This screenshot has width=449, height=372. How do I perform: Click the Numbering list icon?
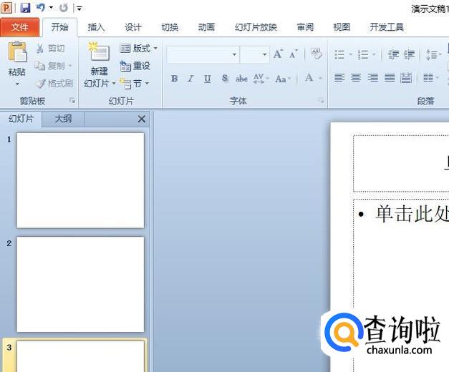click(363, 54)
